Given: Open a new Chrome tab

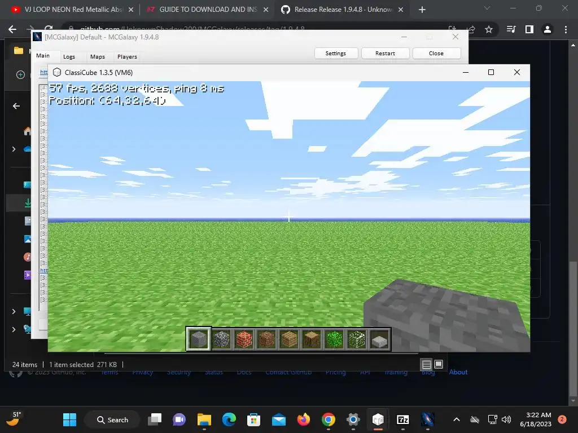Looking at the screenshot, I should (x=422, y=10).
